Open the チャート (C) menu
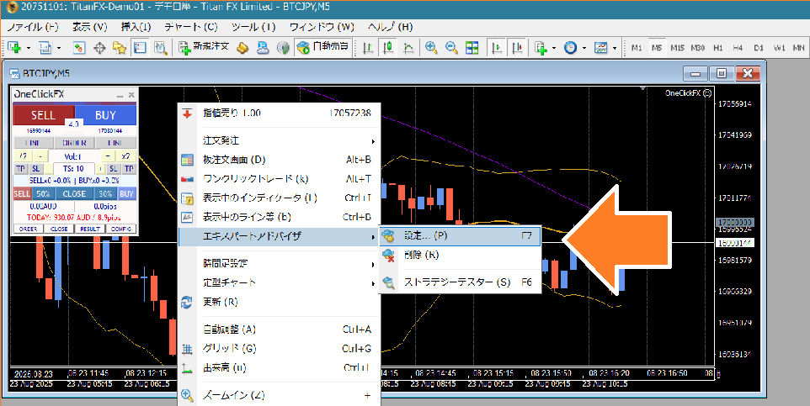The height and width of the screenshot is (406, 810). pyautogui.click(x=191, y=27)
